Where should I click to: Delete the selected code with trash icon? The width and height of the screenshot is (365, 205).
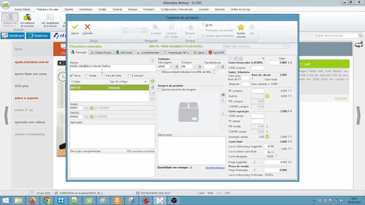tap(152, 87)
